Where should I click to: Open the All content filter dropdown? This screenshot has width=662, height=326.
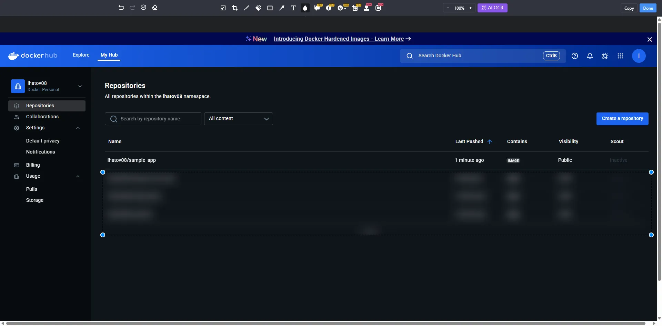point(239,119)
